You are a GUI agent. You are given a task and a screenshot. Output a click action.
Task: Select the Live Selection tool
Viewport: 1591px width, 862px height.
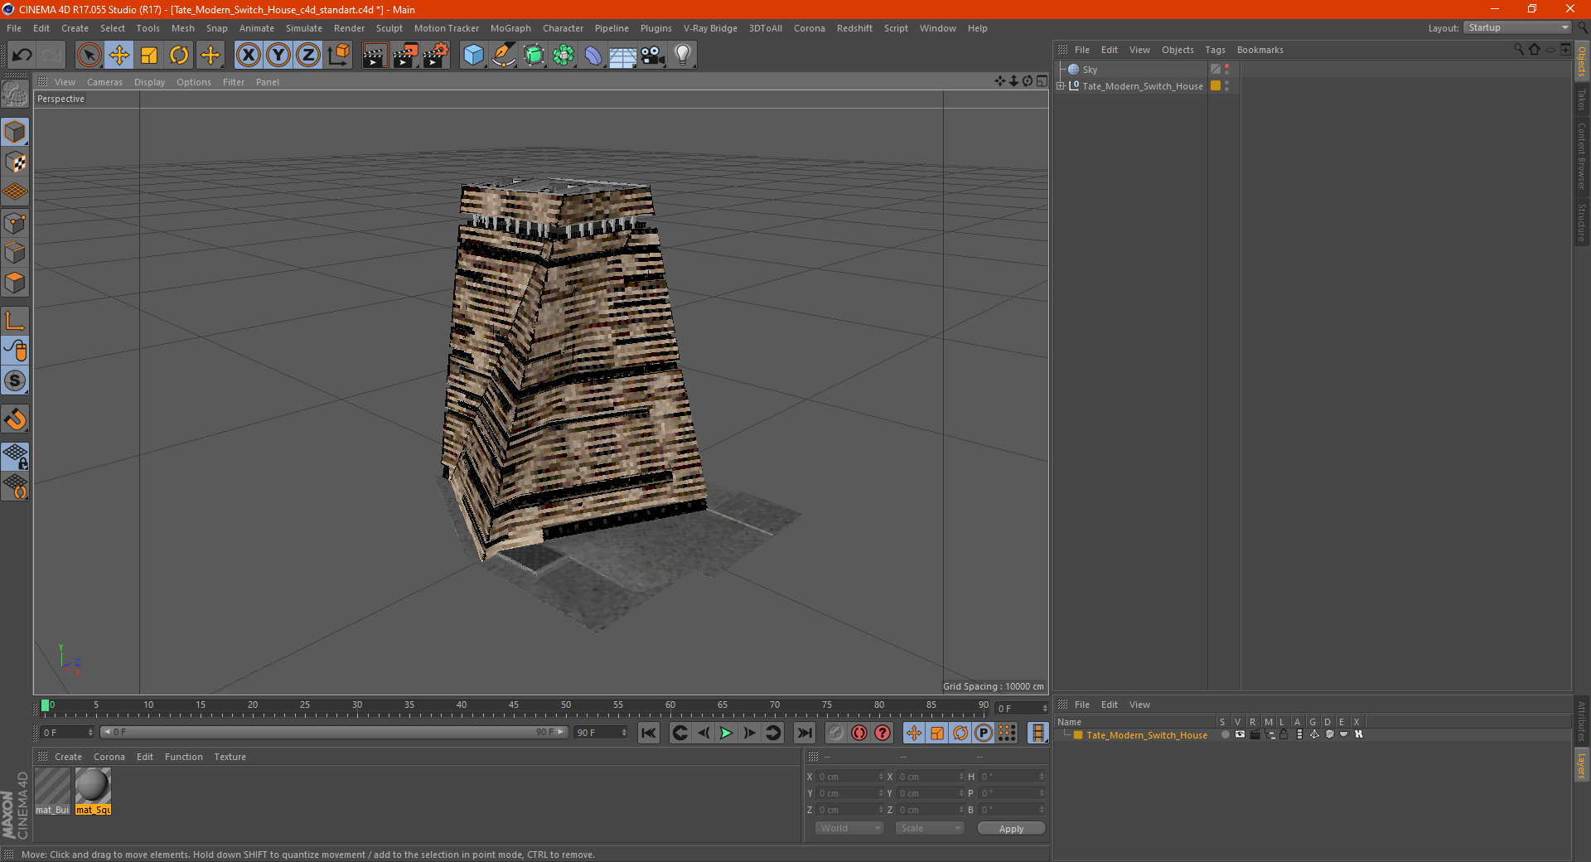(x=89, y=56)
